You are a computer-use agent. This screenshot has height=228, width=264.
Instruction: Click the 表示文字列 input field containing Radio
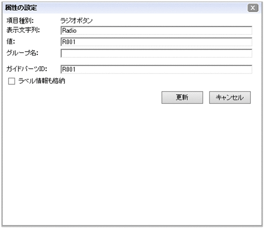(156, 31)
